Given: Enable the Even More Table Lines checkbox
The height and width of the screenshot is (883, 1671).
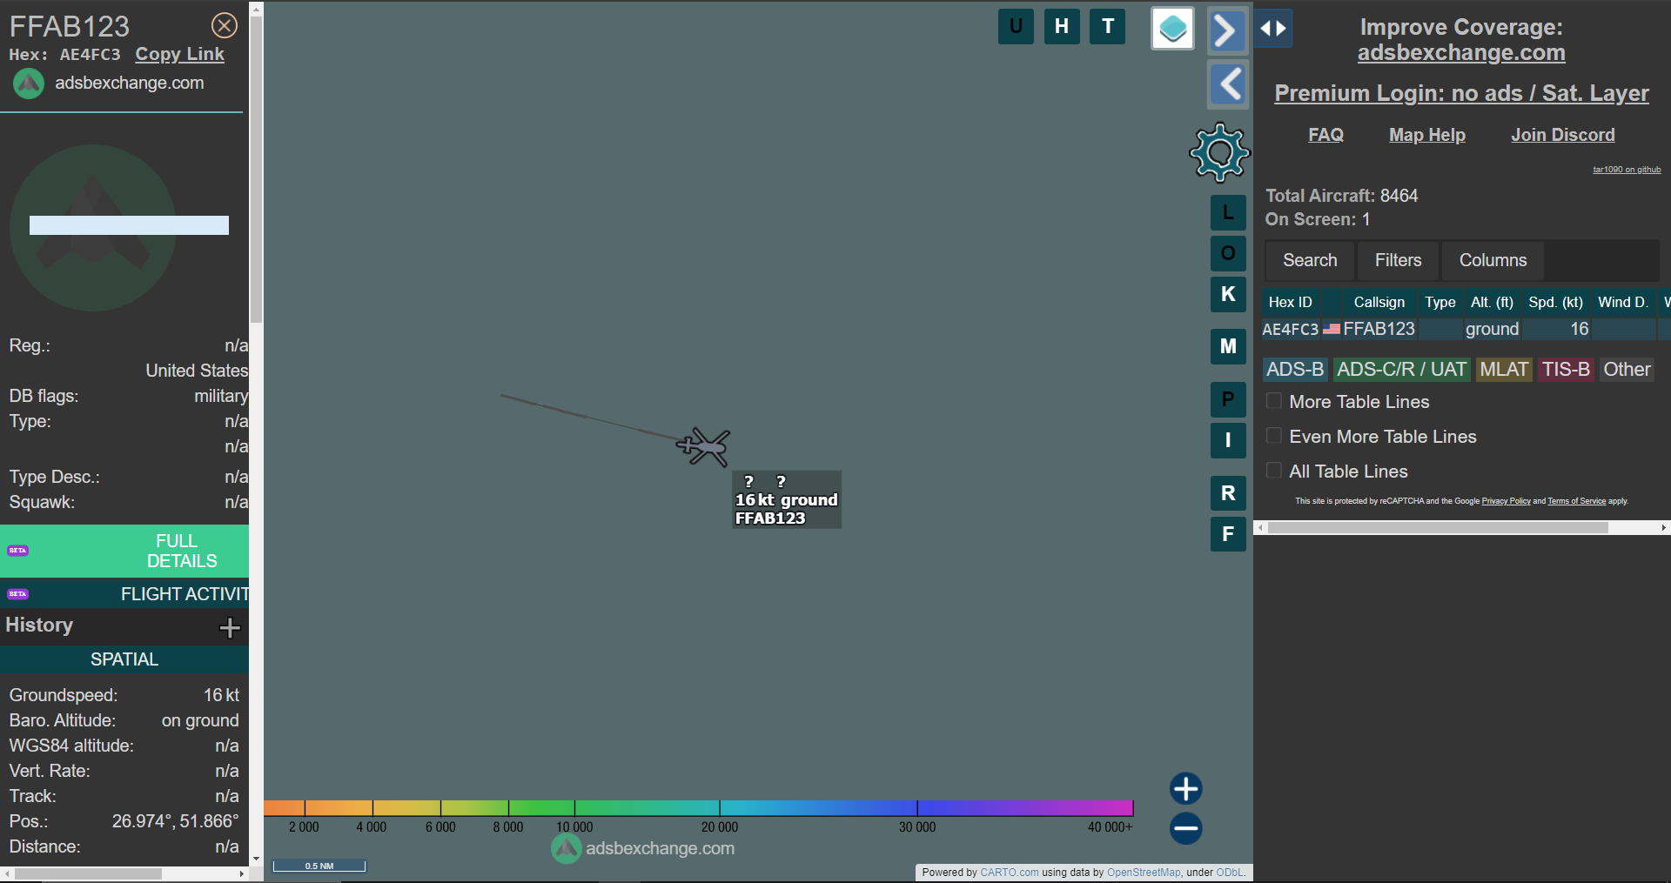Looking at the screenshot, I should pyautogui.click(x=1273, y=436).
